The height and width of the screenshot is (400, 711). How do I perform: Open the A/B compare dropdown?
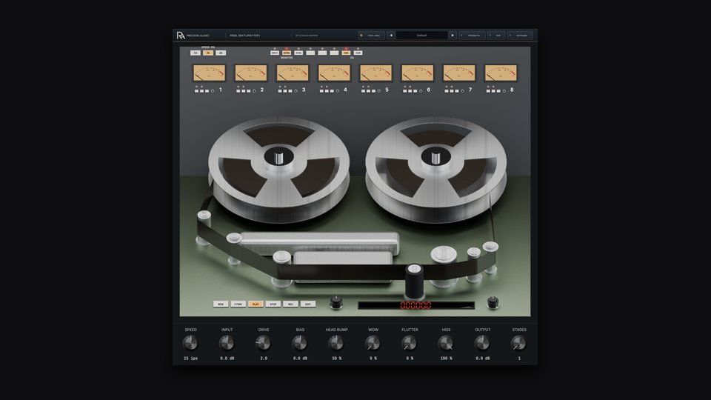496,36
